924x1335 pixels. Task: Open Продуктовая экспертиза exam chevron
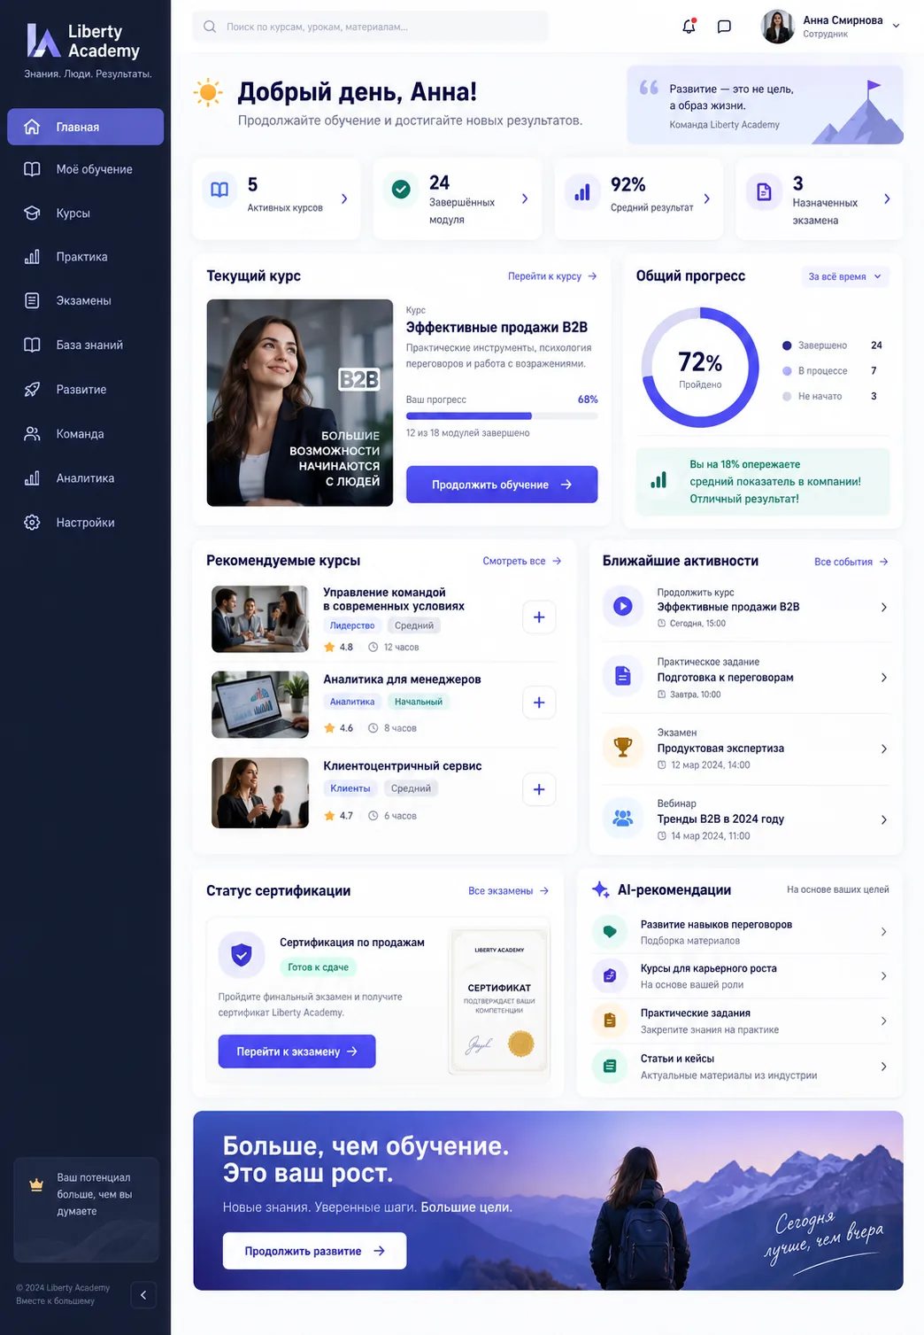point(883,749)
